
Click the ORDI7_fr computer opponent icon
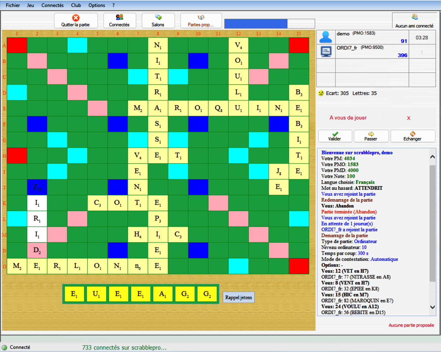[326, 51]
